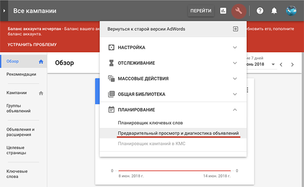The height and width of the screenshot is (187, 304).
Task: Click УСТРАНИТЬ ПРОБЛЕМУ link
Action: 32,45
